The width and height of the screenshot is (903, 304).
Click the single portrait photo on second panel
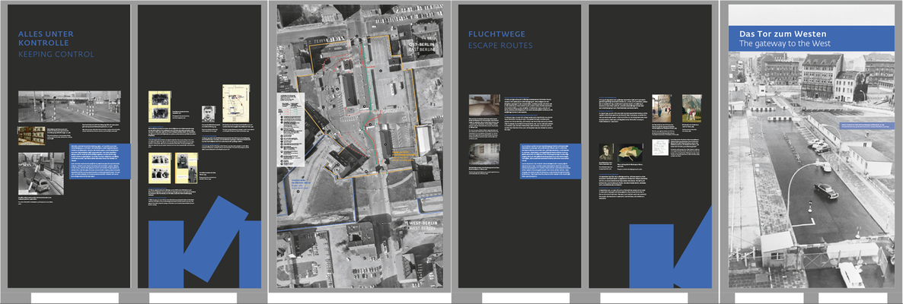pos(208,113)
